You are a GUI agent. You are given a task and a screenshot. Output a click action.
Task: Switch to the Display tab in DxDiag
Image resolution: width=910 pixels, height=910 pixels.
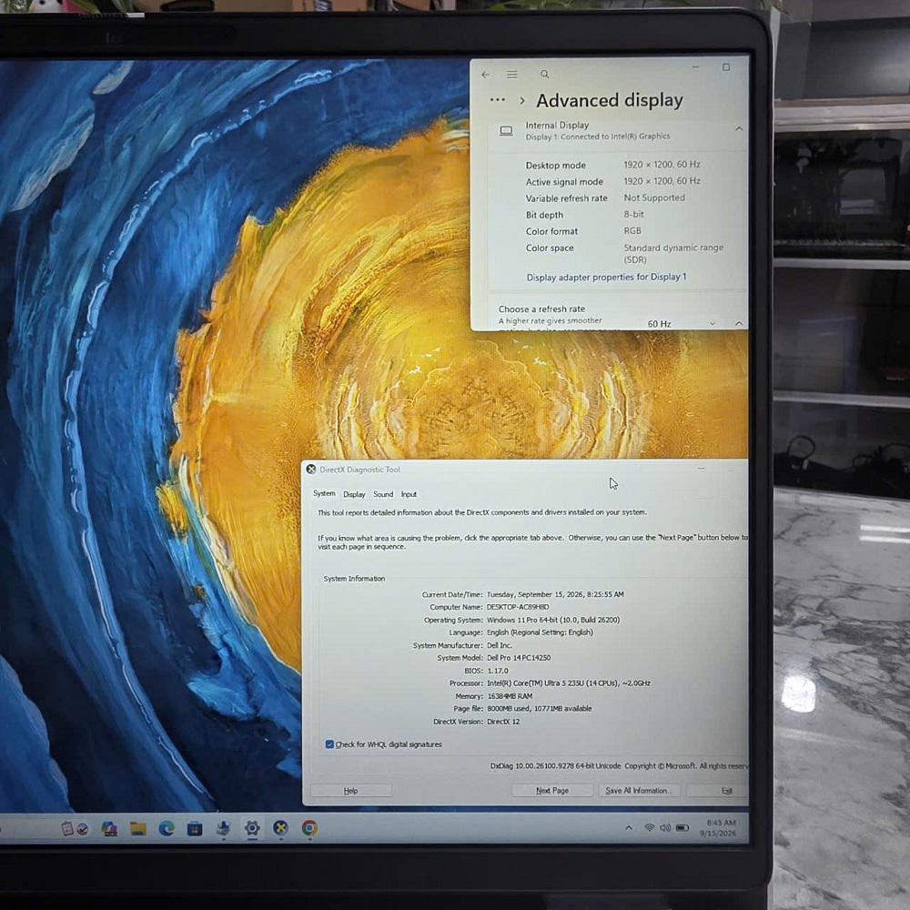coord(354,494)
